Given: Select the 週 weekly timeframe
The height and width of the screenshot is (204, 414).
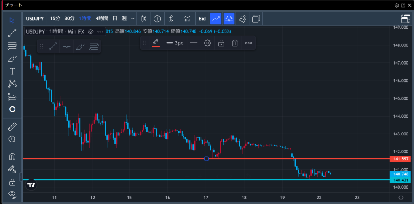Looking at the screenshot, I should 124,19.
